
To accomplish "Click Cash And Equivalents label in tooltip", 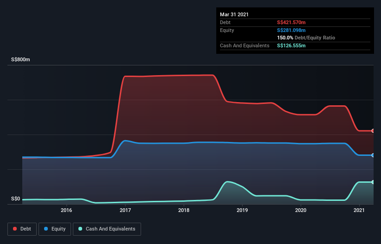I will pos(245,45).
